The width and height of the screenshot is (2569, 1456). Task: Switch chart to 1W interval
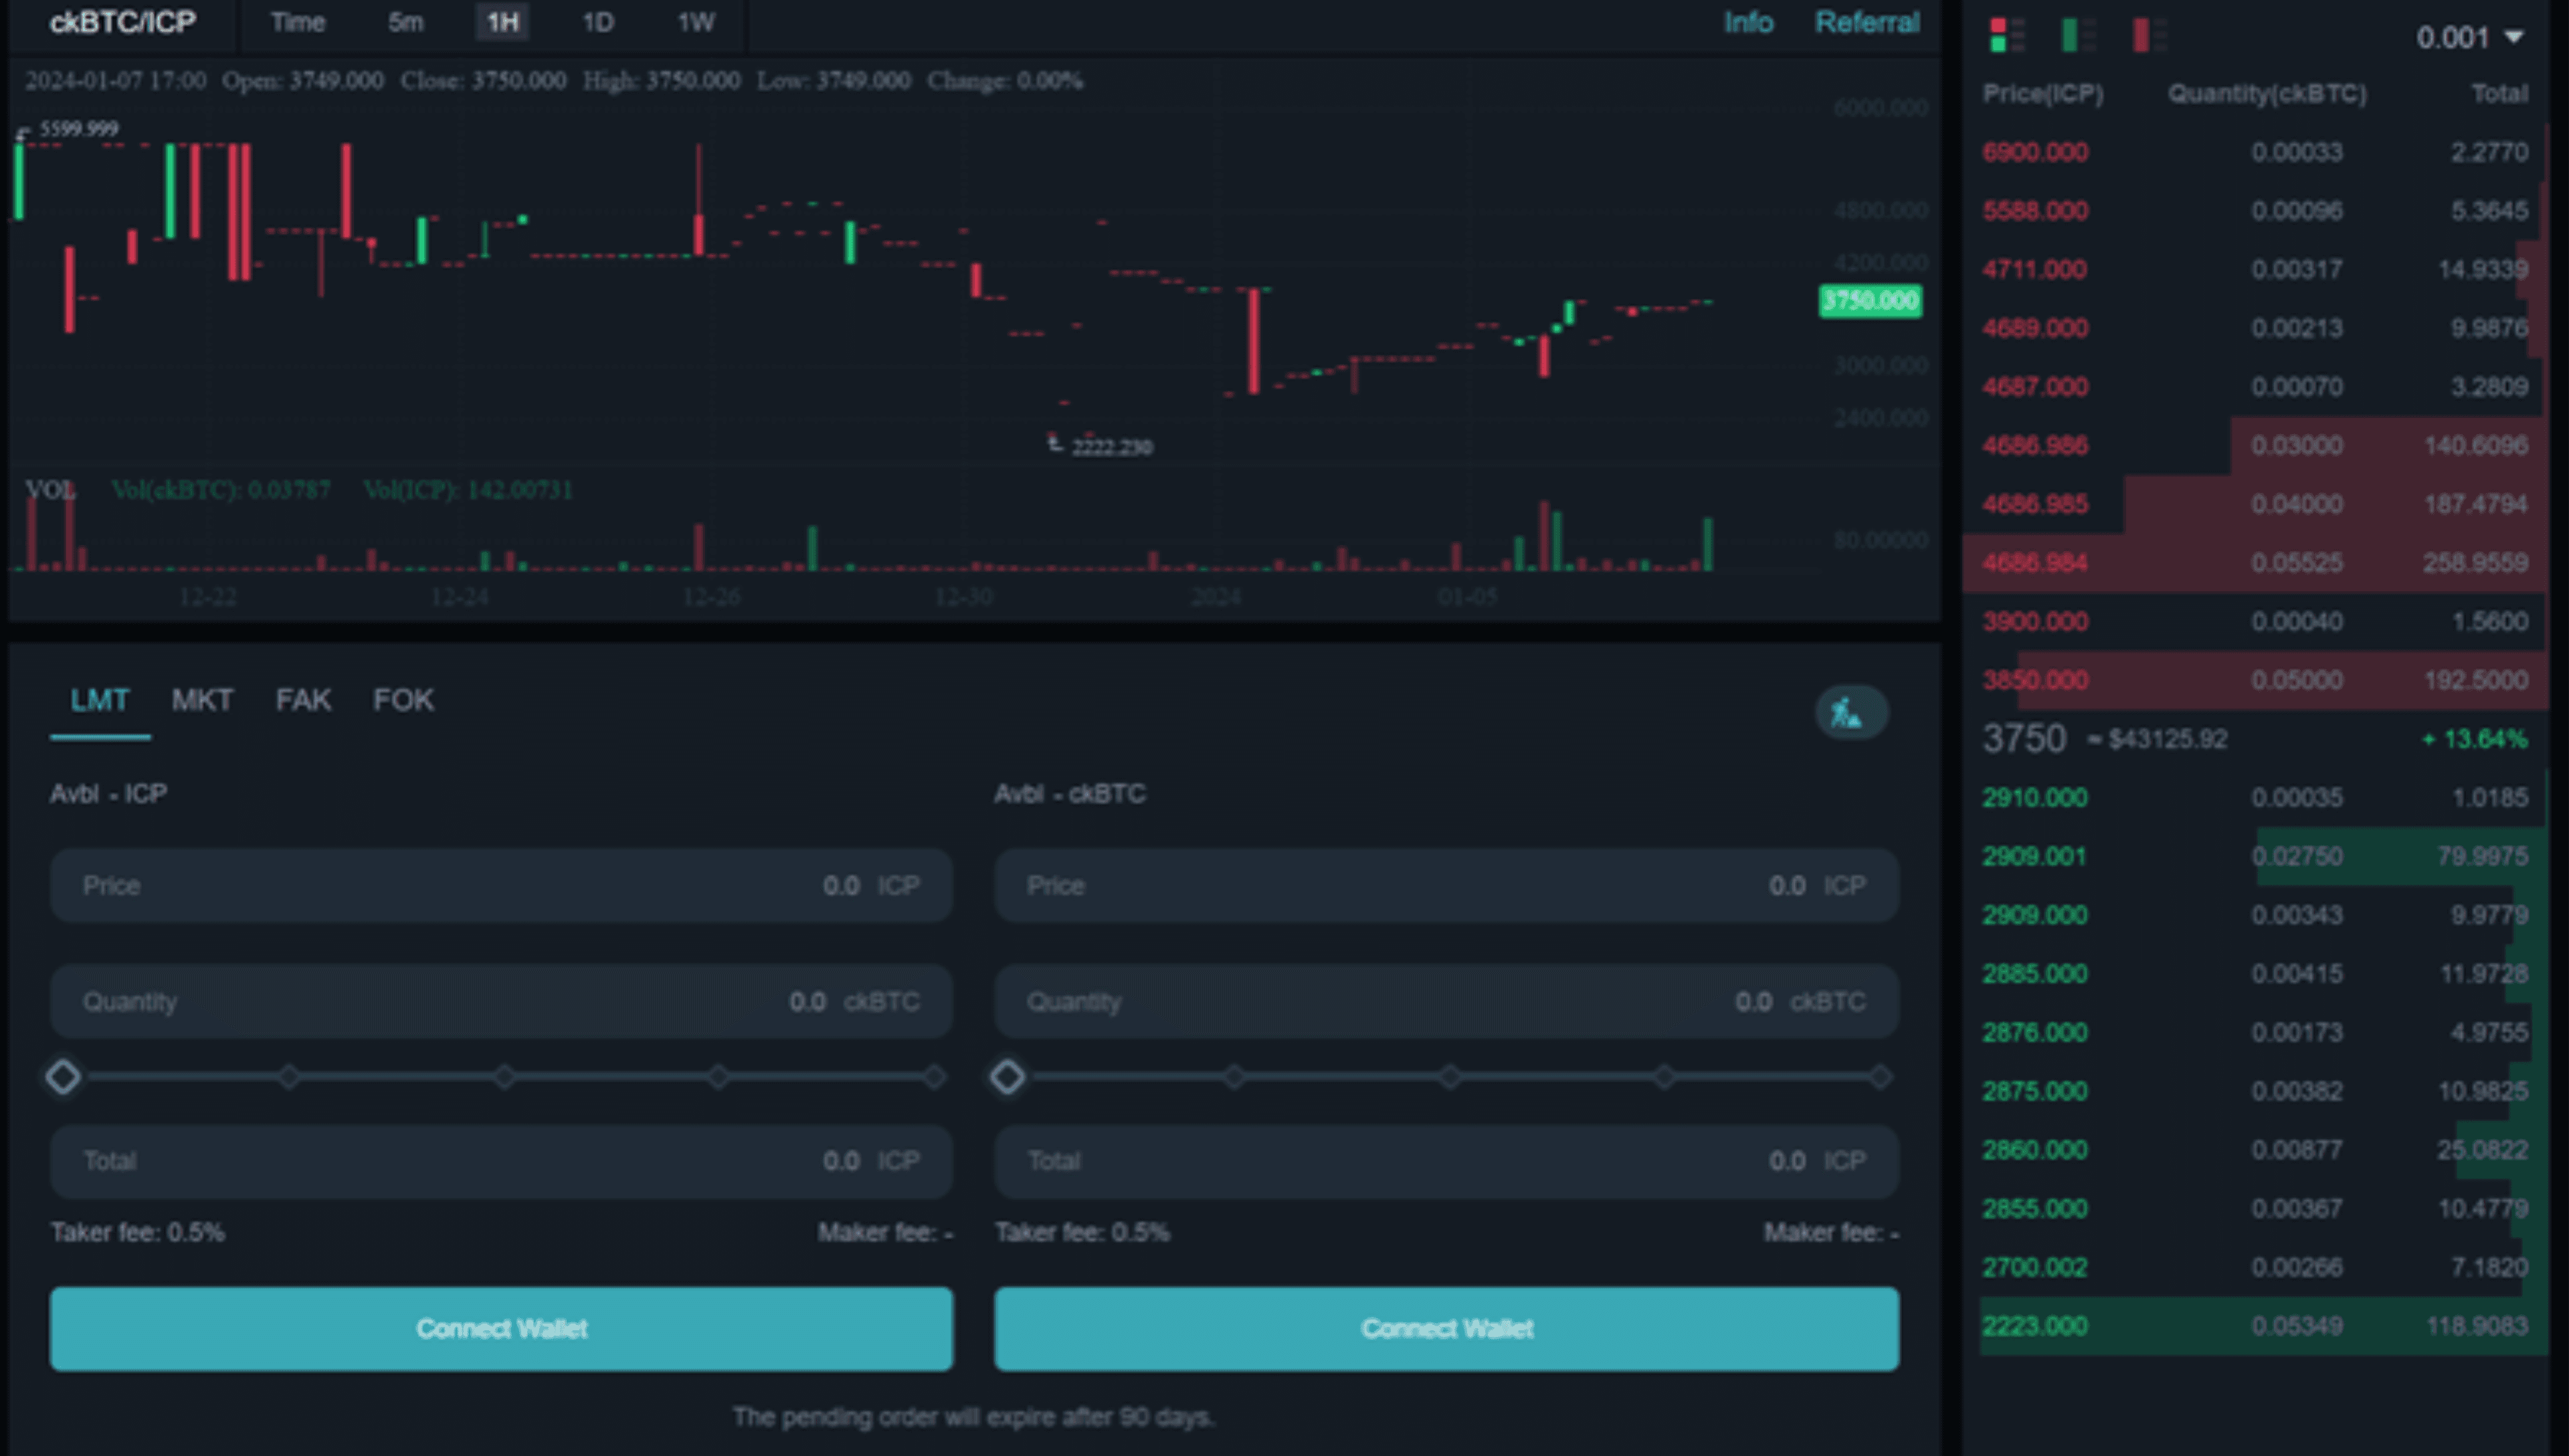click(695, 22)
